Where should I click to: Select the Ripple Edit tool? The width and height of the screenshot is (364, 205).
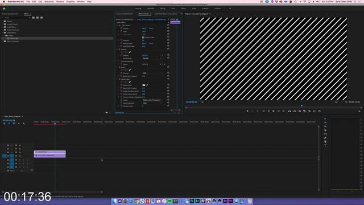[325, 126]
